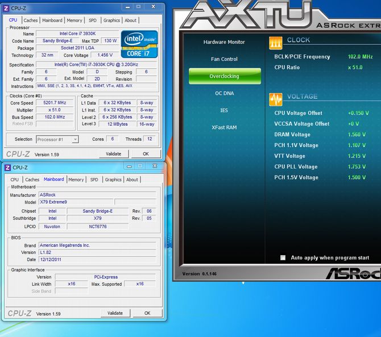Open the Memory tab in the top CPU-Z window

click(x=74, y=20)
